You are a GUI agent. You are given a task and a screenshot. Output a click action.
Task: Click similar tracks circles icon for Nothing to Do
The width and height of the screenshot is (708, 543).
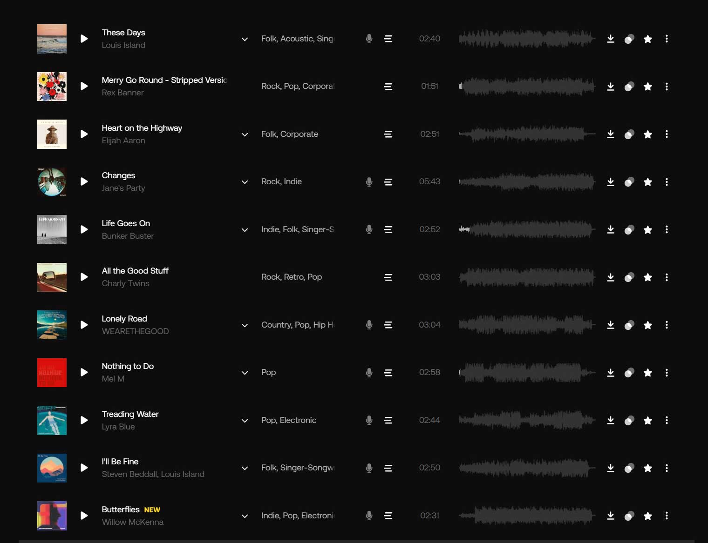[629, 373]
